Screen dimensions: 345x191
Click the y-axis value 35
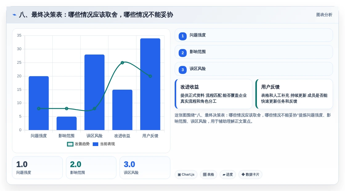pyautogui.click(x=19, y=35)
